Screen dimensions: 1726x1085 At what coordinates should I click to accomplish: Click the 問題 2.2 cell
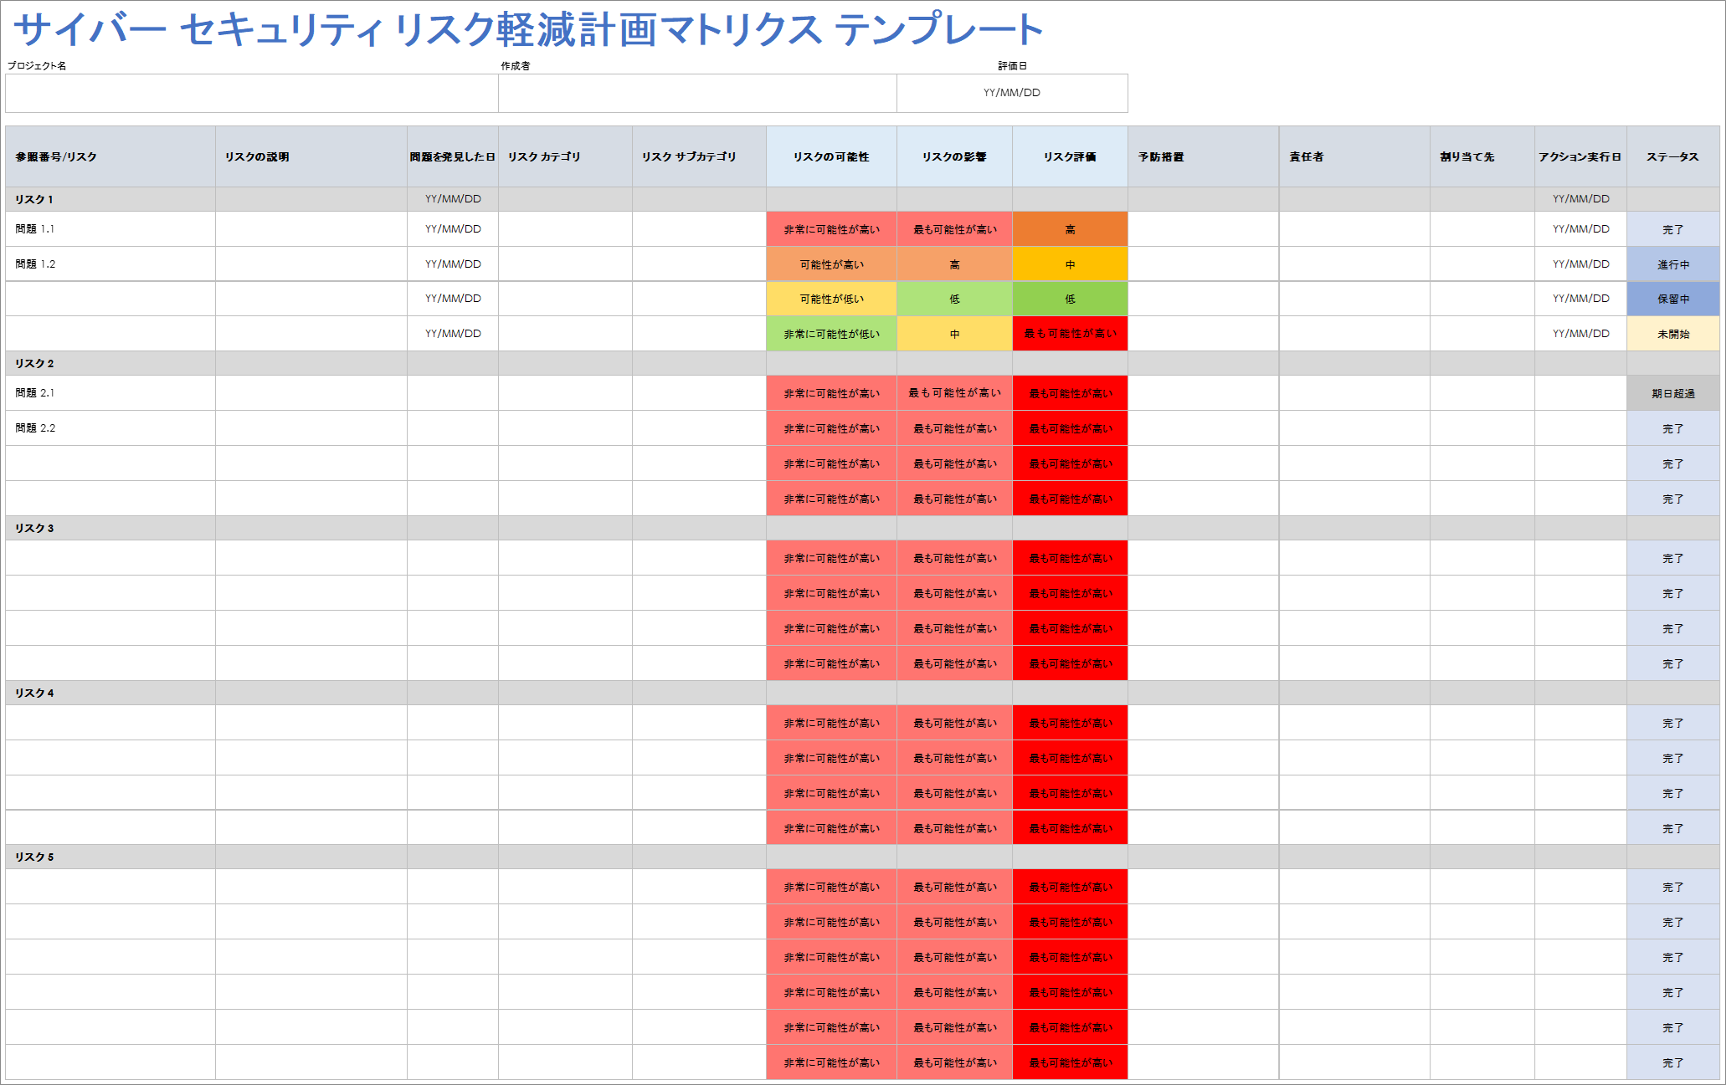(x=110, y=428)
